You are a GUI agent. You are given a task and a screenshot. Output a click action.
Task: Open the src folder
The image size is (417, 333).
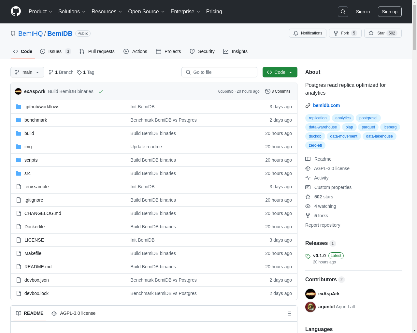tap(27, 173)
